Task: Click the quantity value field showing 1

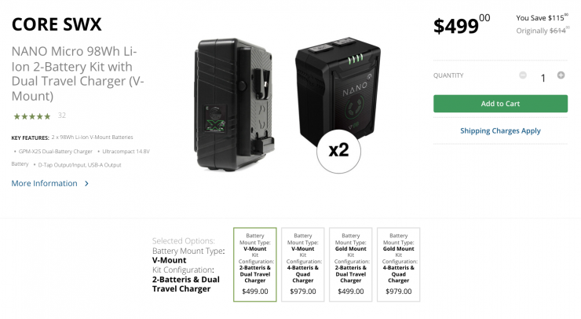Action: tap(543, 78)
